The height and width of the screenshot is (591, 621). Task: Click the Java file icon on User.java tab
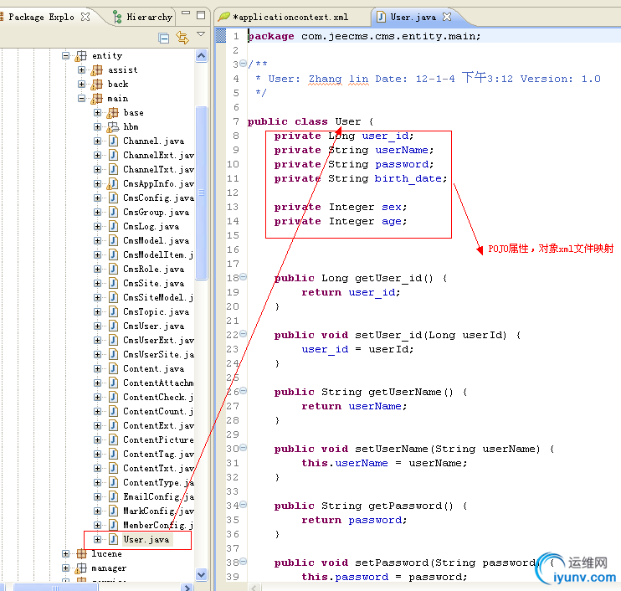point(381,17)
